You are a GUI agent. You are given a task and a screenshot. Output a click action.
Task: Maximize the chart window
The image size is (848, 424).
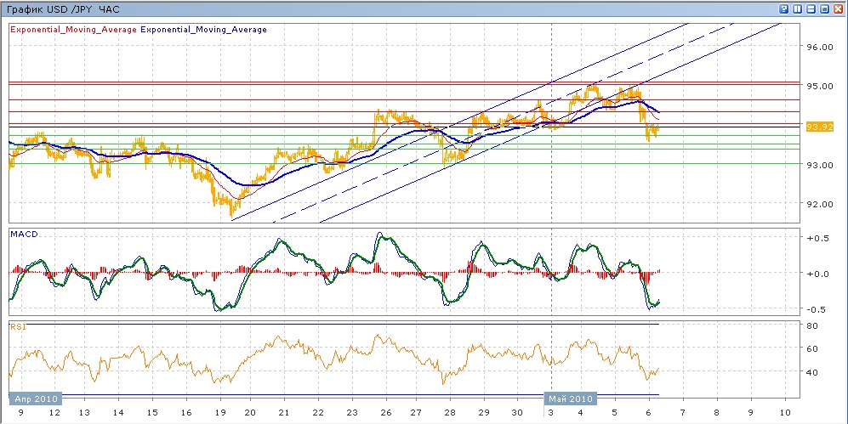pos(824,8)
